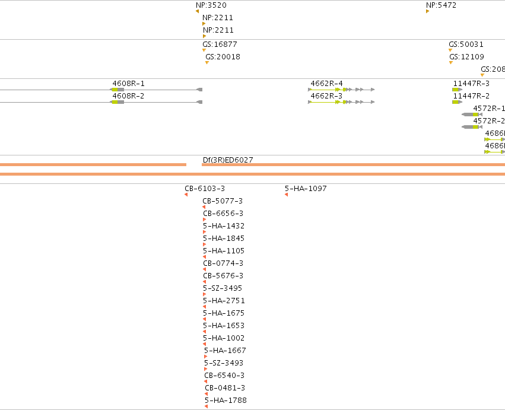Open the Df(3R)ED6027 deficiency label

click(228, 160)
